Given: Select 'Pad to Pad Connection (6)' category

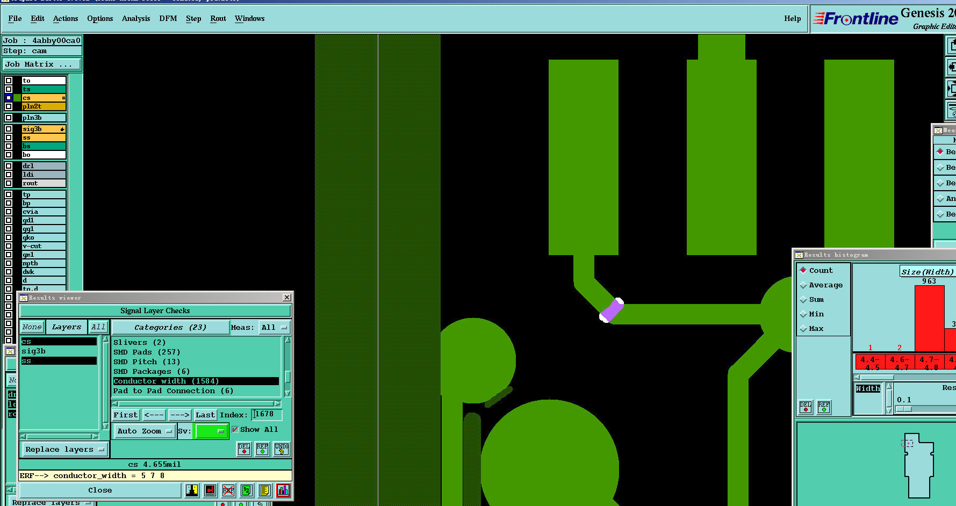Looking at the screenshot, I should pyautogui.click(x=174, y=391).
